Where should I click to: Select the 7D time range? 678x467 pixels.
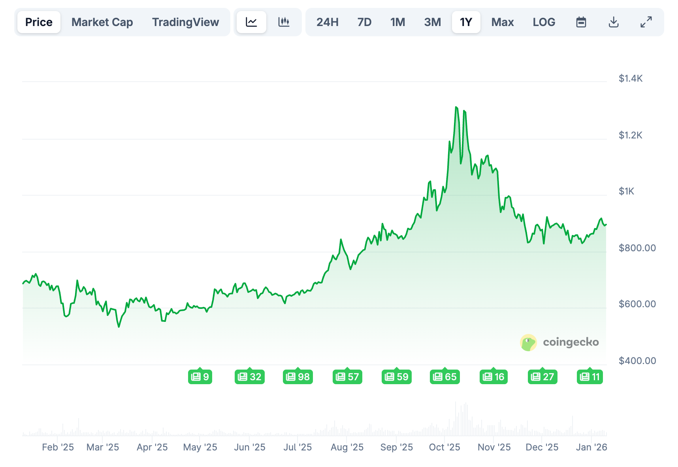tap(364, 22)
